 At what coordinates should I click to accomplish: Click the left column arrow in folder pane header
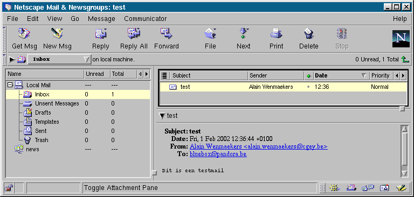click(x=141, y=74)
